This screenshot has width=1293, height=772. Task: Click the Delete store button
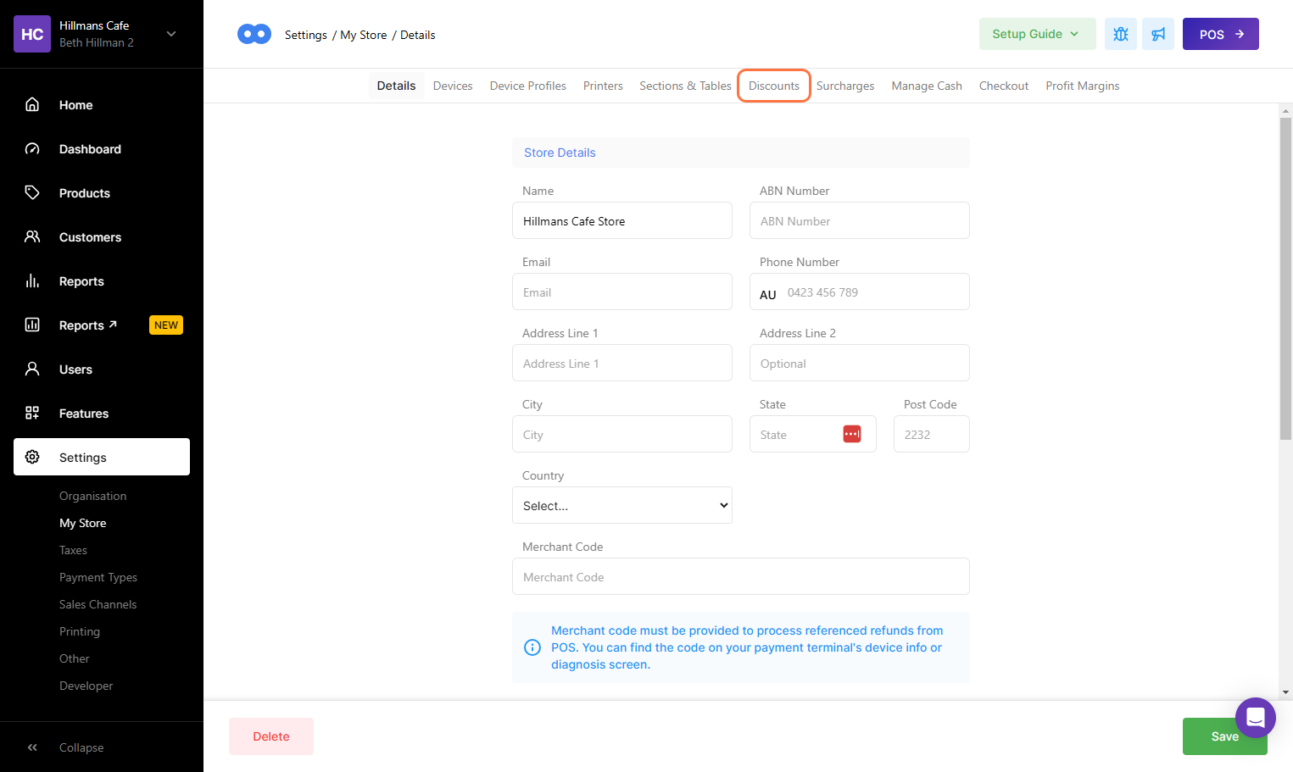(x=271, y=736)
